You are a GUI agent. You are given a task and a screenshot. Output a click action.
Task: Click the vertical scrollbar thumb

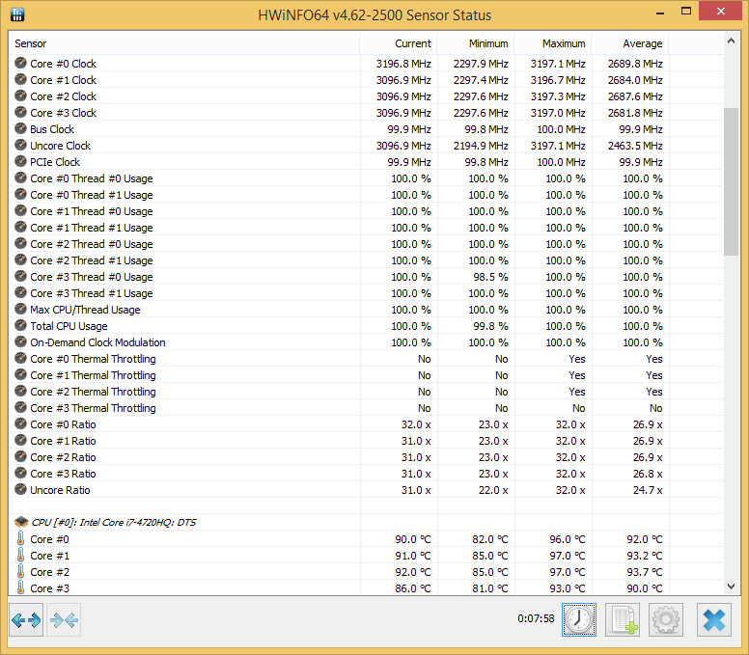pyautogui.click(x=731, y=181)
